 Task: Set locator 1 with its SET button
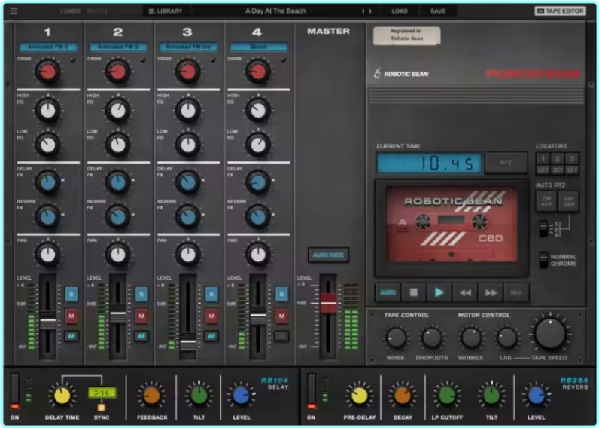(543, 170)
